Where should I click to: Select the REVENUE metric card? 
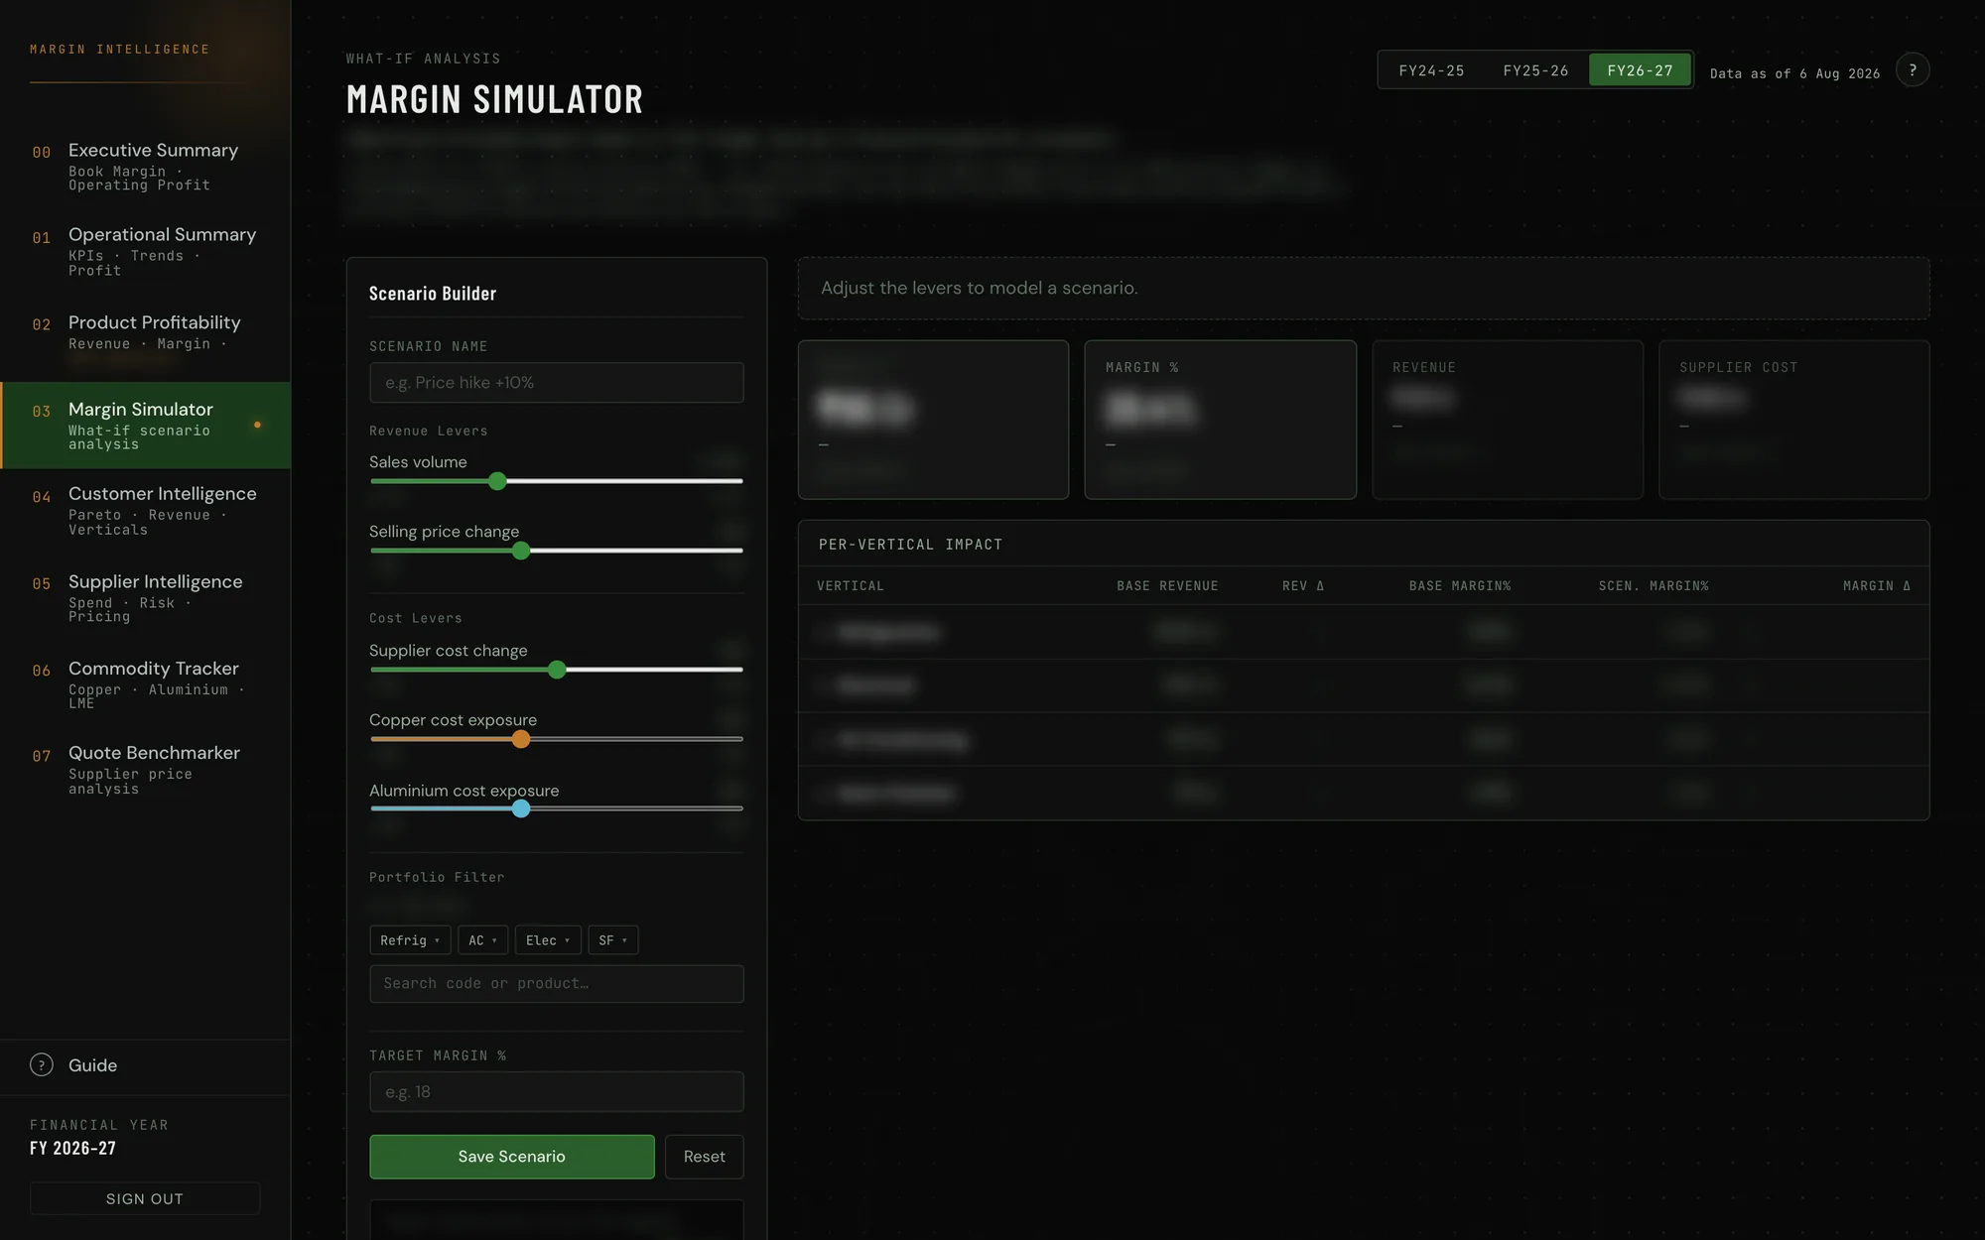click(x=1507, y=420)
